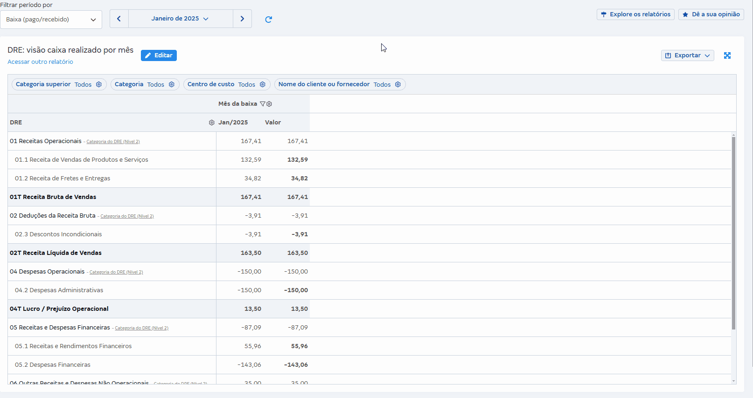Image resolution: width=753 pixels, height=398 pixels.
Task: Open Categoria do DRE link beside Receitas Operacionais
Action: (x=113, y=142)
